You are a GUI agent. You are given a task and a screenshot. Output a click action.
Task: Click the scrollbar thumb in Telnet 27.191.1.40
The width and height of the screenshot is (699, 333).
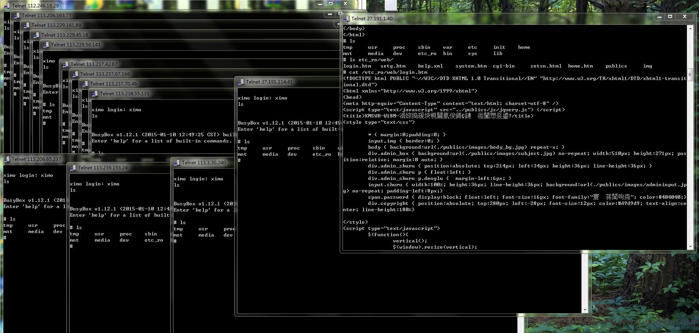pos(690,75)
